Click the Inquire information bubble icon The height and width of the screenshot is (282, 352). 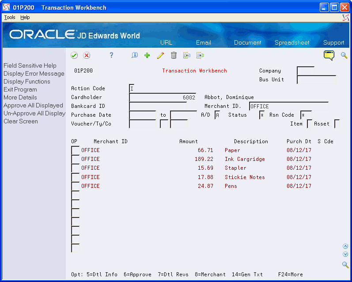pos(134,55)
